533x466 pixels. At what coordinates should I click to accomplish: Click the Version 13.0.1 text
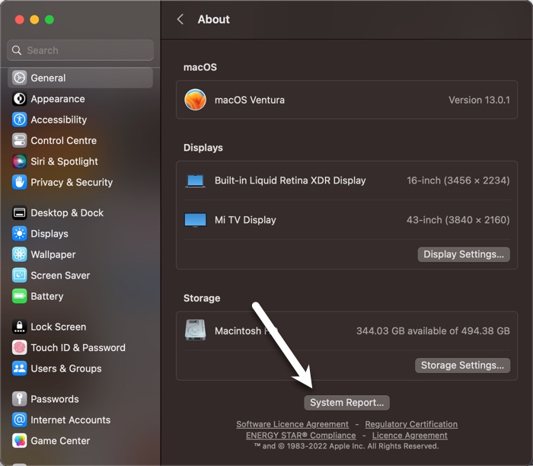click(x=479, y=100)
